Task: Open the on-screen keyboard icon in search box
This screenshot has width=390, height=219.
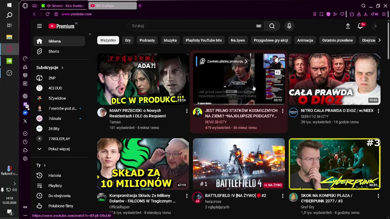Action: (x=259, y=26)
